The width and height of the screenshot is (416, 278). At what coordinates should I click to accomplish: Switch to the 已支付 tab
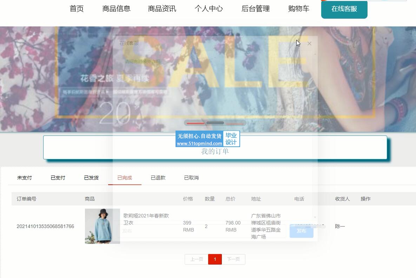(58, 178)
